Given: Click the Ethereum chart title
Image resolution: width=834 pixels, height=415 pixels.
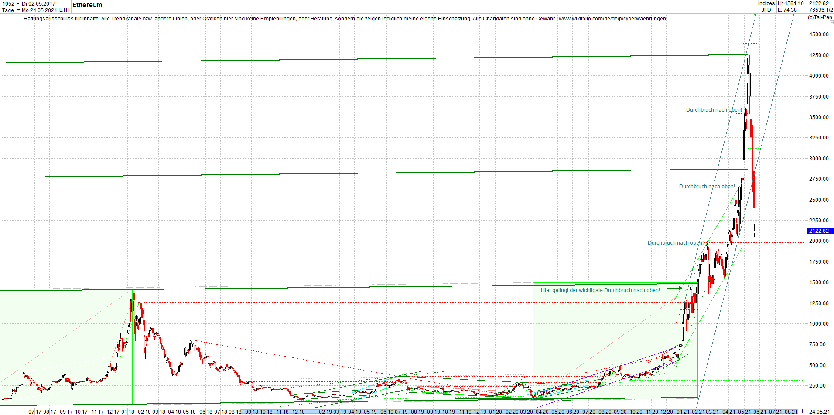Looking at the screenshot, I should coord(87,5).
